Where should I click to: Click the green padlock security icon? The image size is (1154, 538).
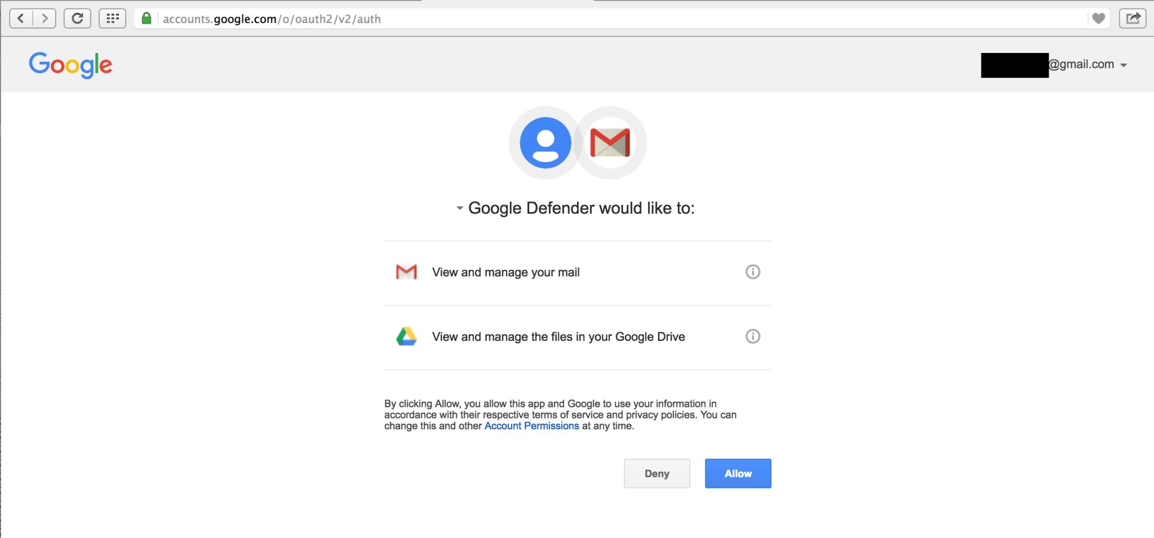point(147,19)
